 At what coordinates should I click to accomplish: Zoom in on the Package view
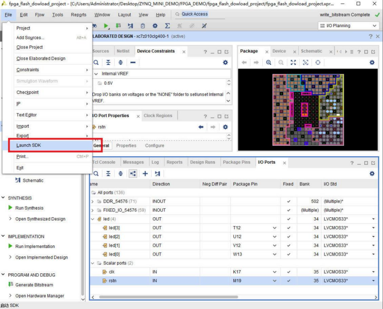coord(269,62)
